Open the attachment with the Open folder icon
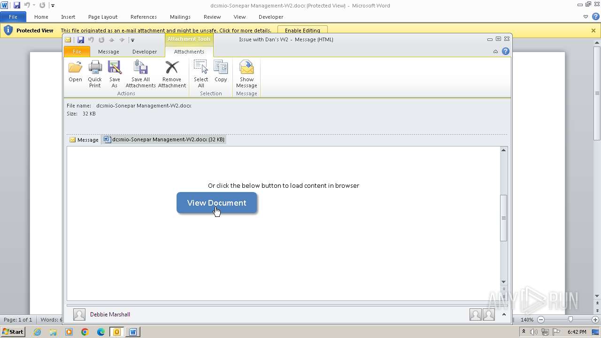Image resolution: width=601 pixels, height=338 pixels. pos(75,72)
